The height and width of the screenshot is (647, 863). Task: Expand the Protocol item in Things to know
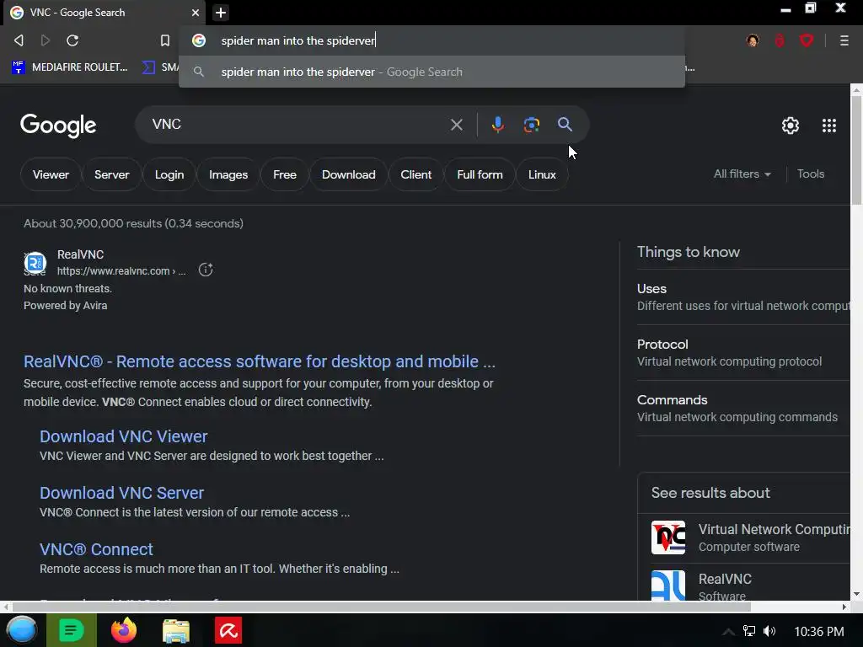point(743,353)
